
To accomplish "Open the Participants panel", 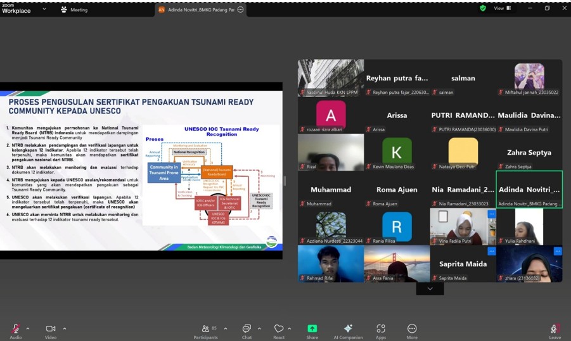I will click(x=206, y=331).
